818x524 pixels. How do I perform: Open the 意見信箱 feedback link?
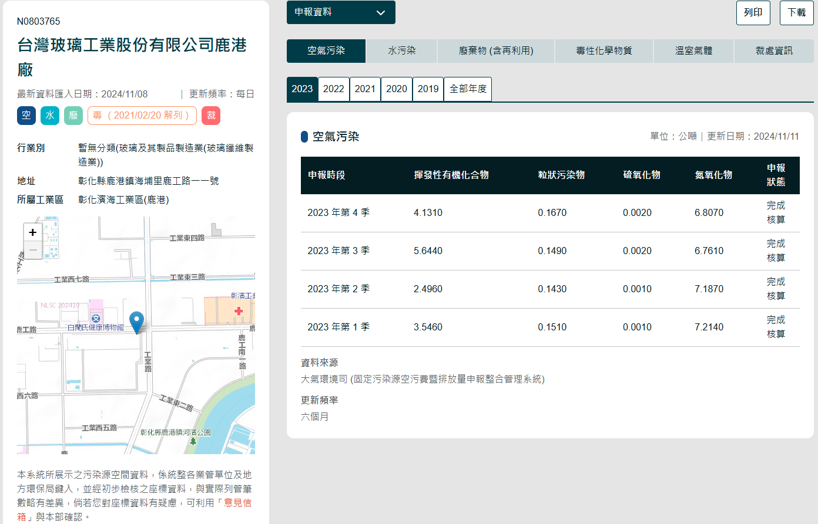237,503
